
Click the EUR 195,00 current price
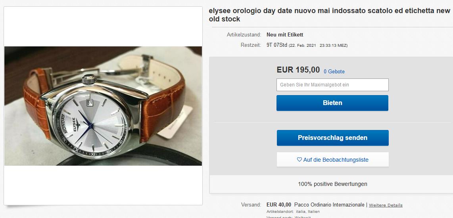298,70
